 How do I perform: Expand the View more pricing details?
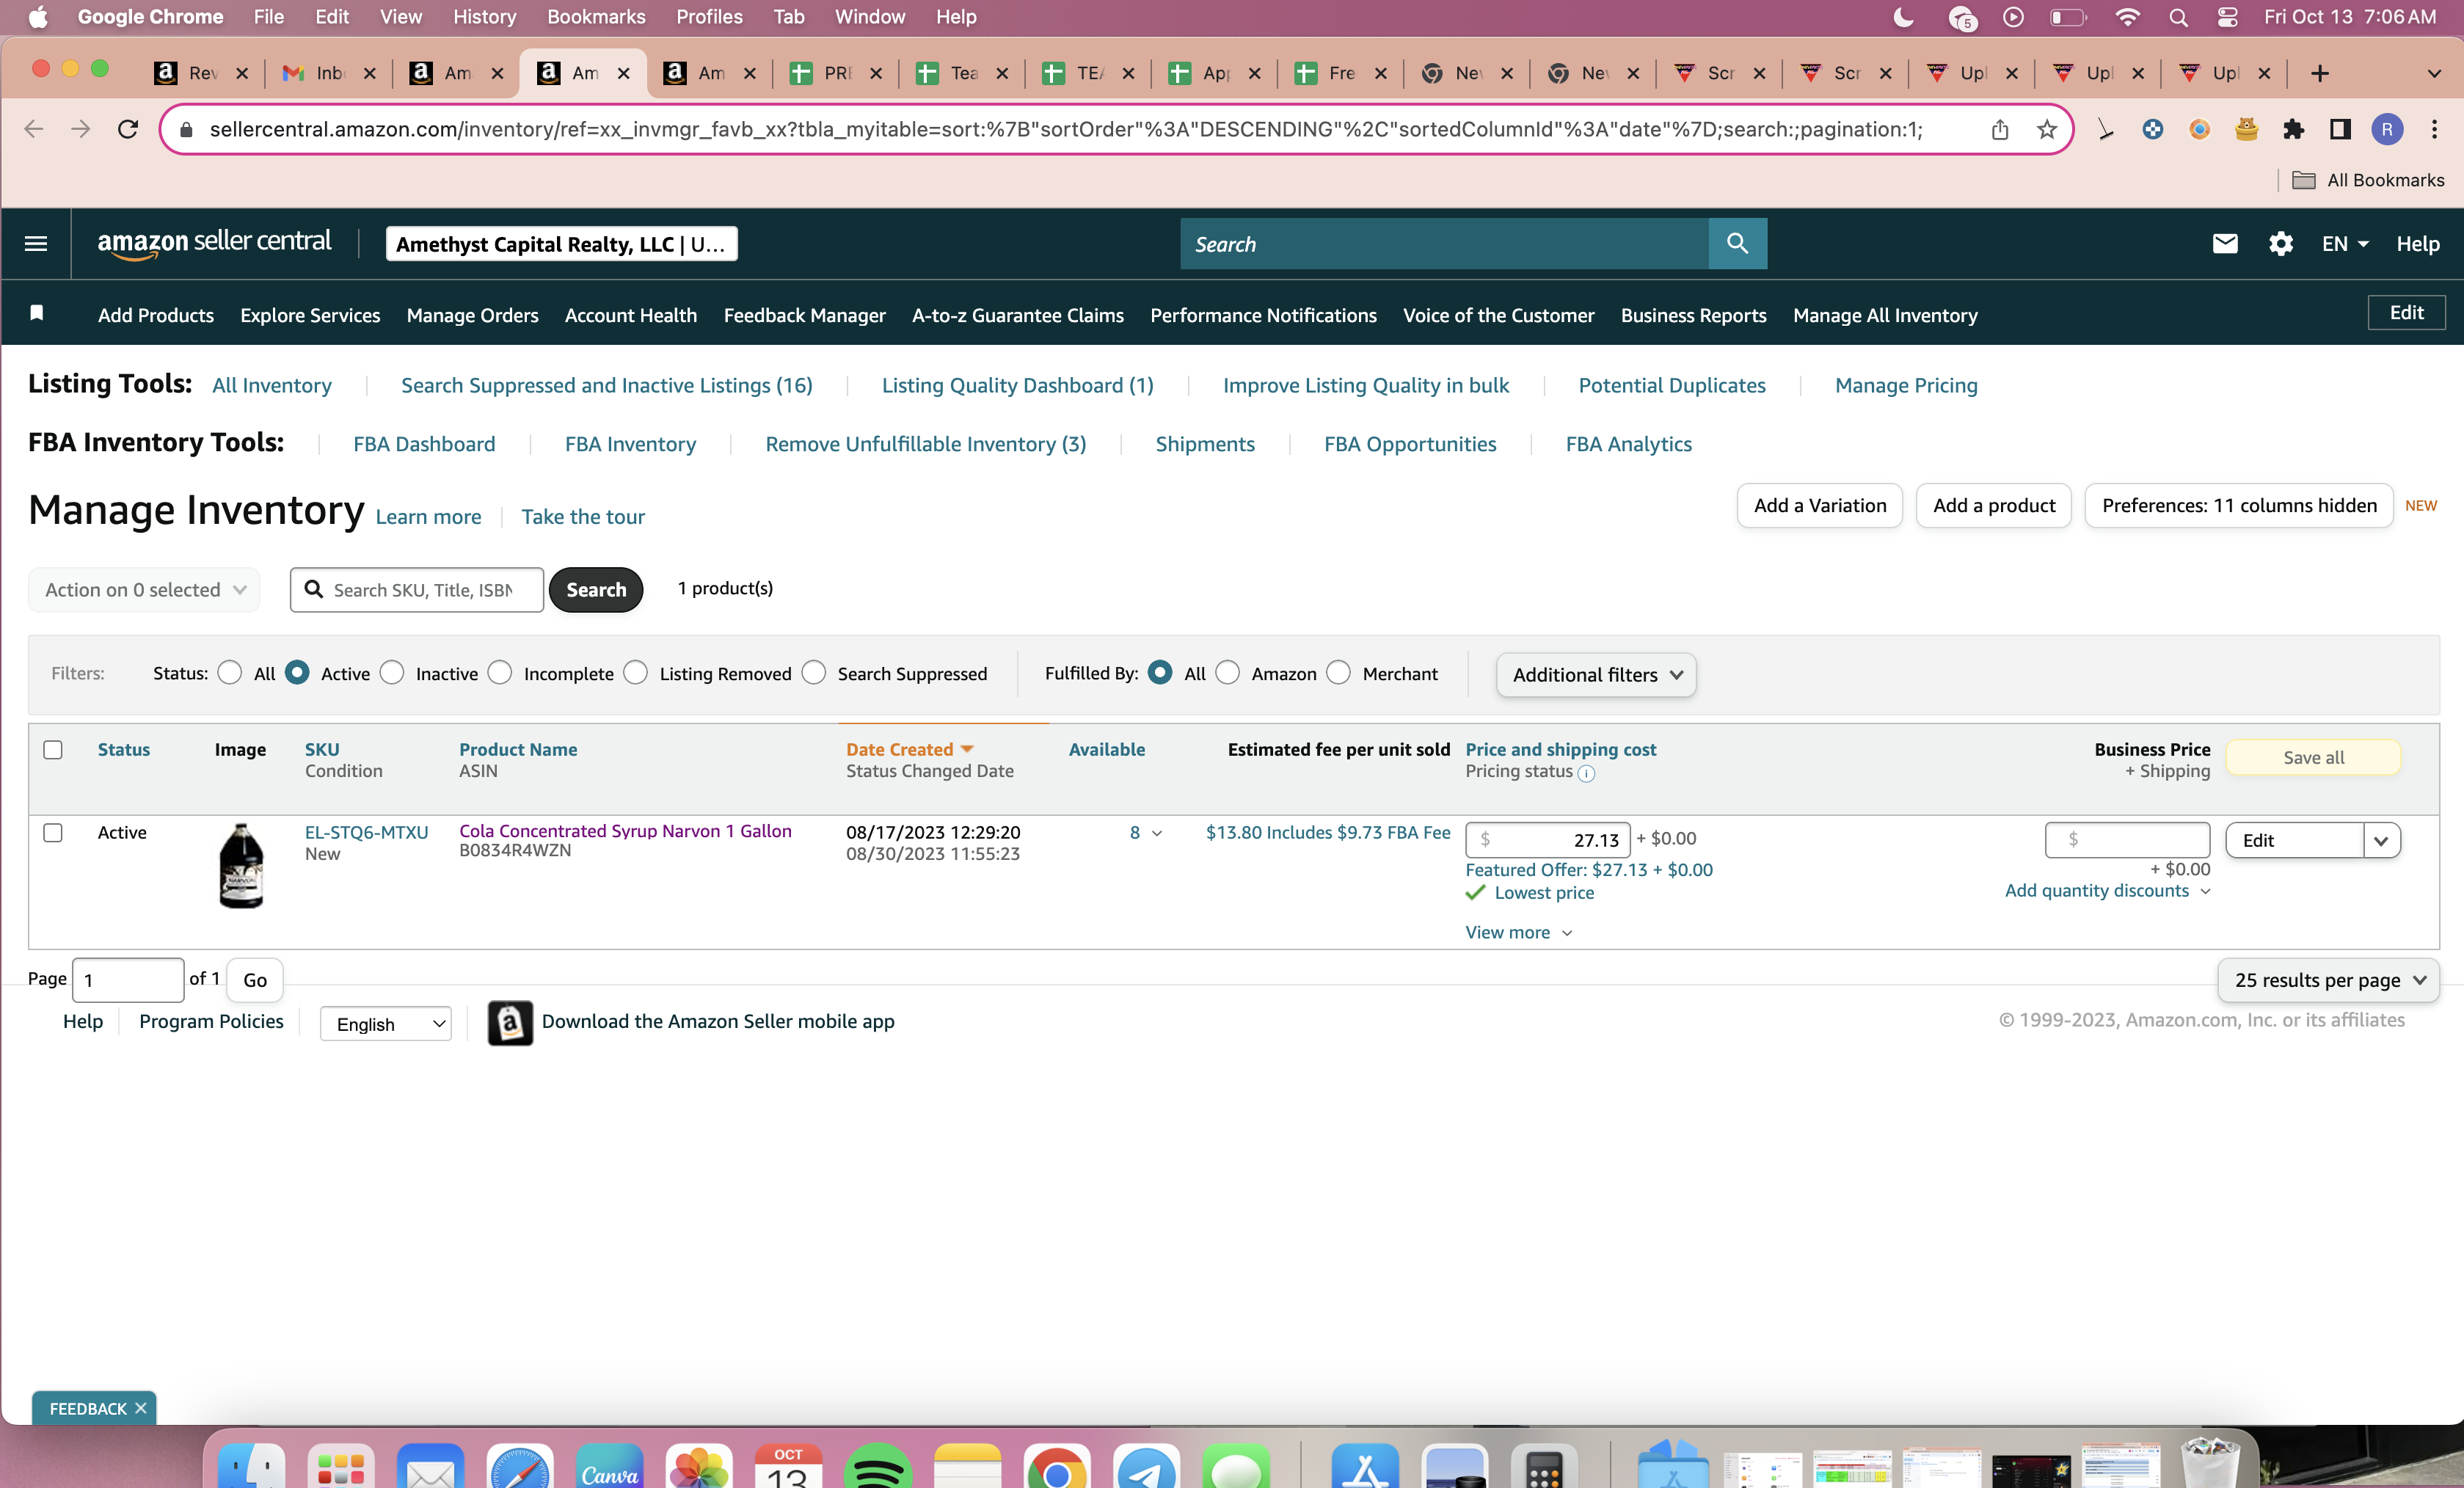[1518, 933]
